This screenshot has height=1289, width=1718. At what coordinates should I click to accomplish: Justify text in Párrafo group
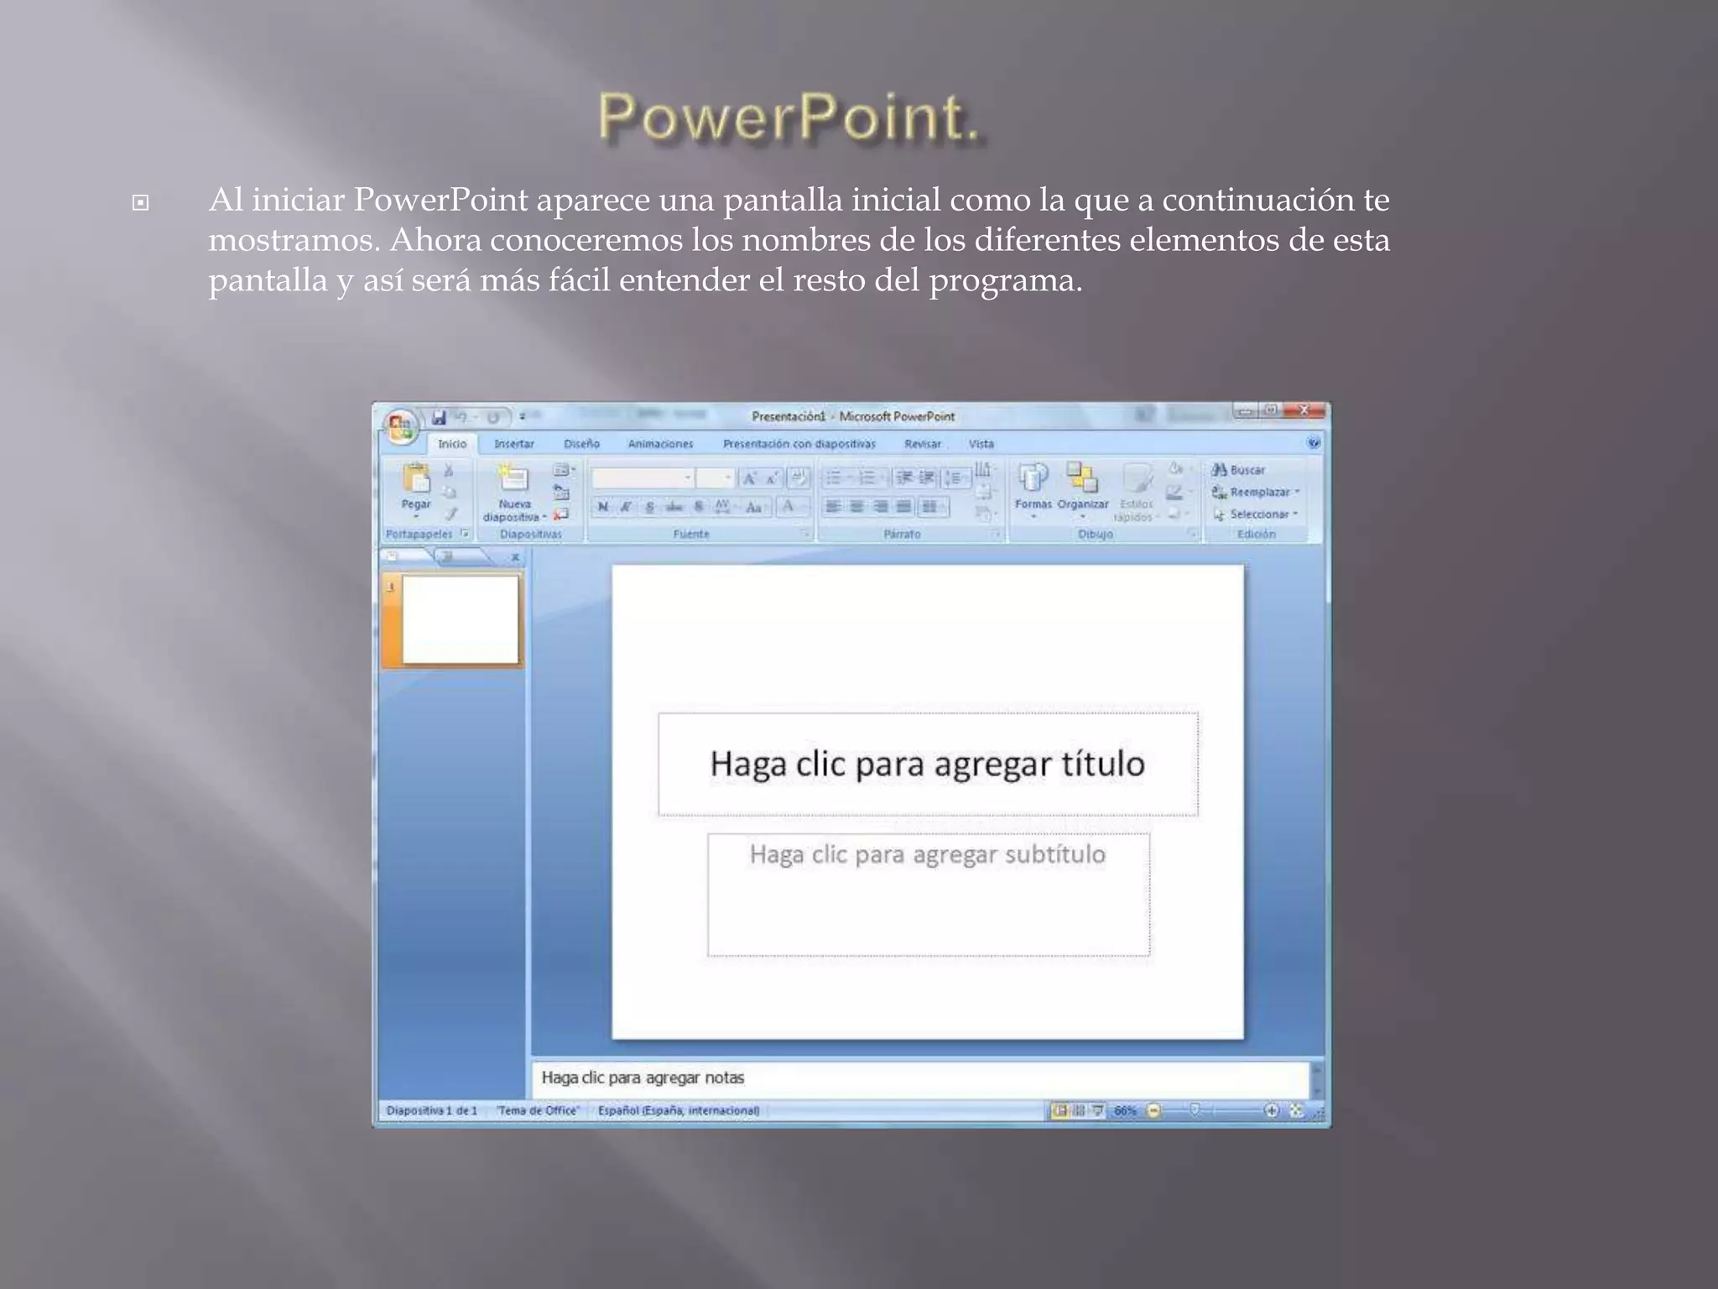coord(903,507)
